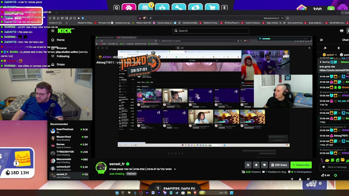Click the report warning triangle icon
The width and height of the screenshot is (349, 196).
300,179
